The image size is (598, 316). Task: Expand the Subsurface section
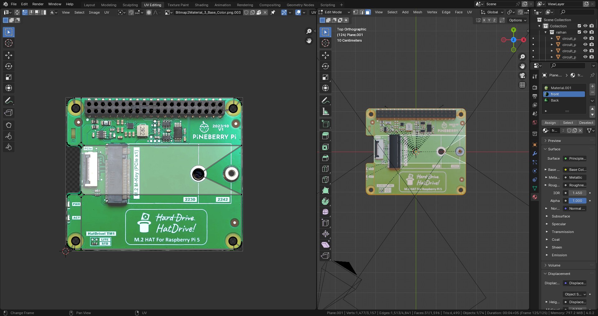561,216
